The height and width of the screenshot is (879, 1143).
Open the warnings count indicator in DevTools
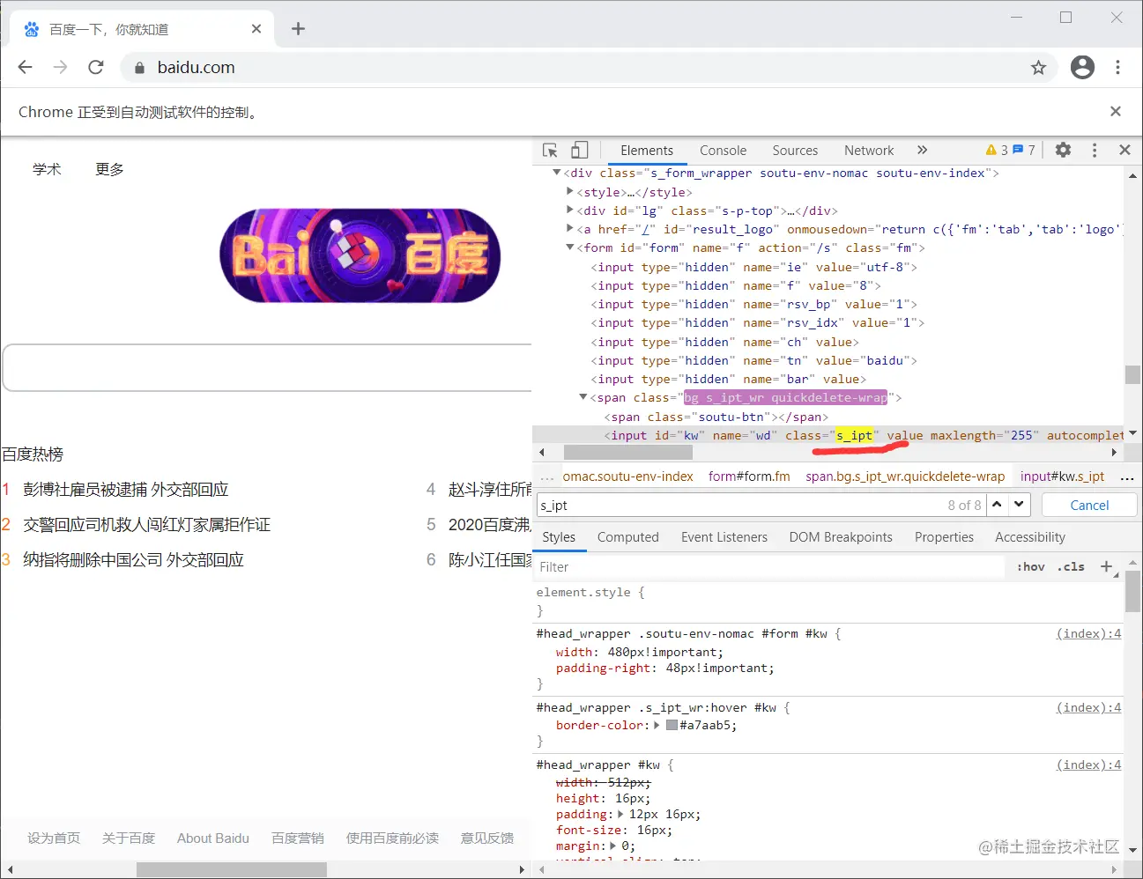(997, 151)
